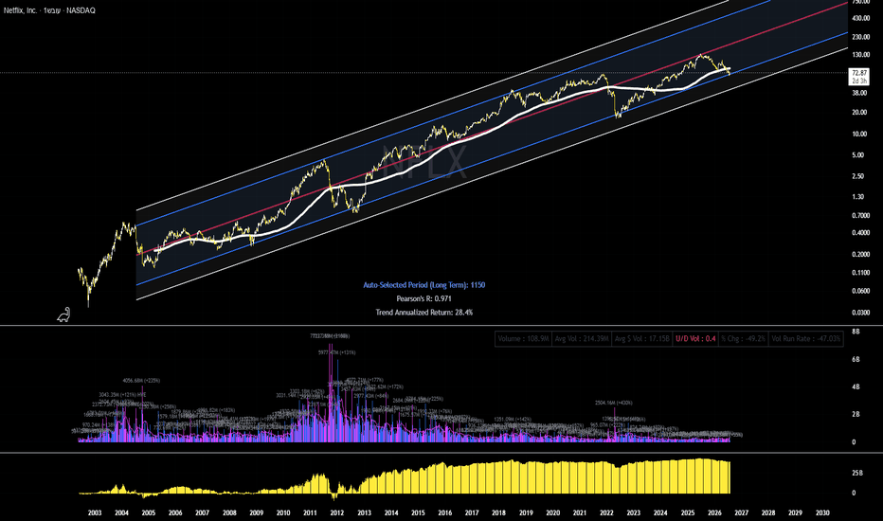Click the Trend Annualized Return 28.4% text
This screenshot has height=521, width=883.
pos(424,312)
